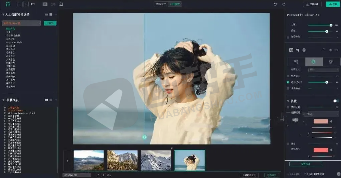
Task: Click the flip icon beside the crop tools
Action: (x=324, y=50)
